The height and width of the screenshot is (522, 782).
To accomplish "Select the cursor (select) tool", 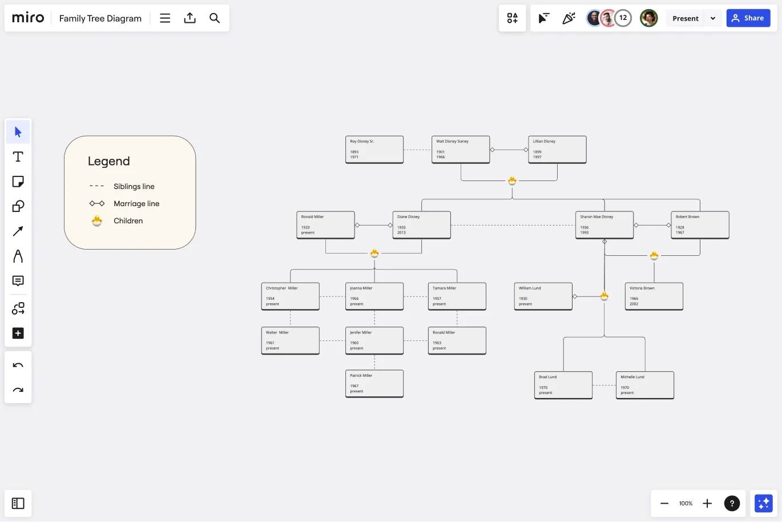I will point(18,132).
